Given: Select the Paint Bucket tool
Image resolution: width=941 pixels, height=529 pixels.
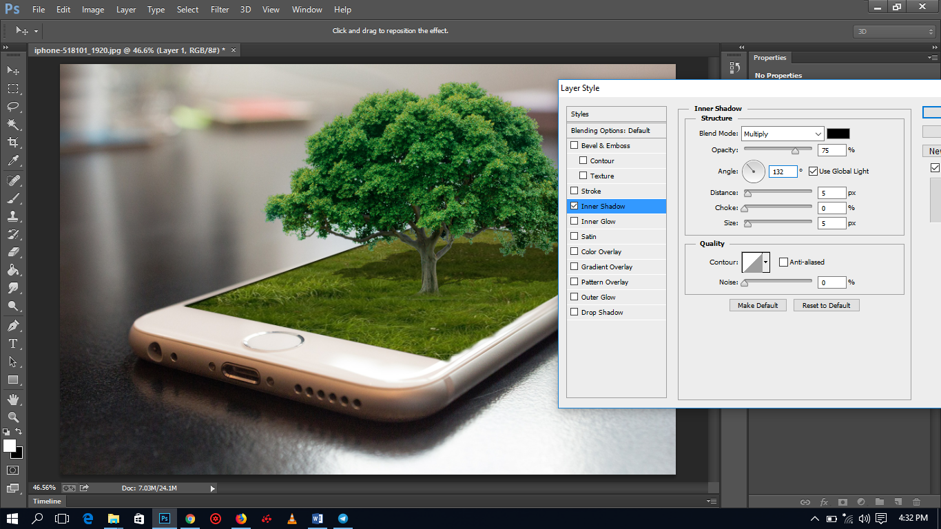Looking at the screenshot, I should click(x=13, y=270).
